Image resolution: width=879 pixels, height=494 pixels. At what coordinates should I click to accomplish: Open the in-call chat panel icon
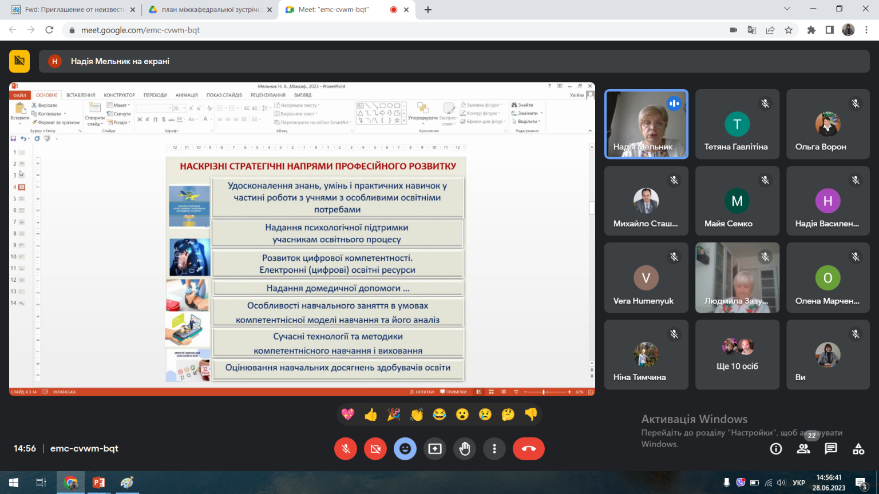coord(831,449)
